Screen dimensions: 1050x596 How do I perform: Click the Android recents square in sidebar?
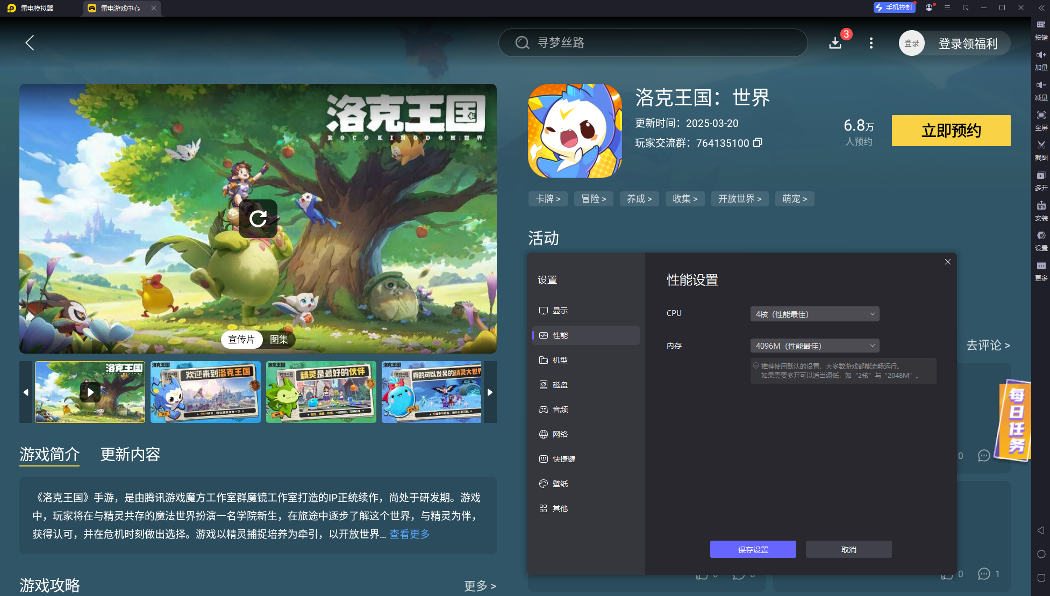pyautogui.click(x=1041, y=578)
